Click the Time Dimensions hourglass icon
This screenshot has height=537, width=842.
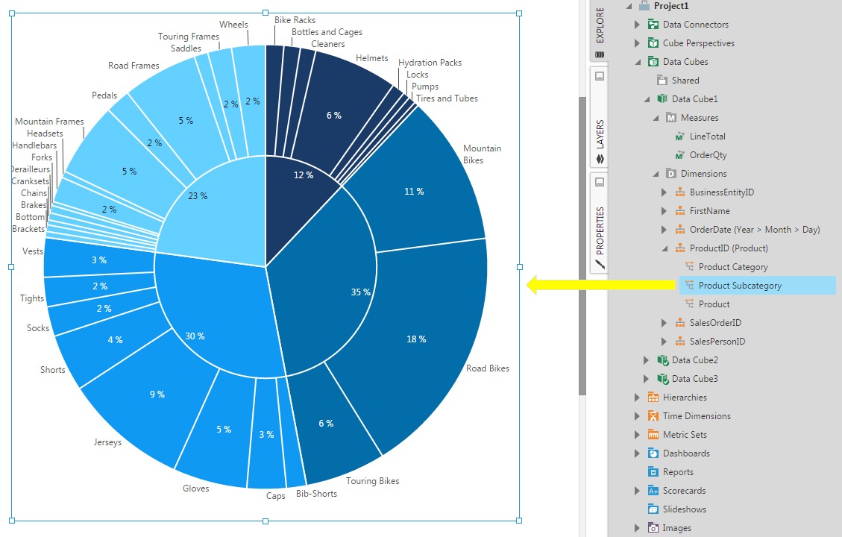(x=653, y=416)
